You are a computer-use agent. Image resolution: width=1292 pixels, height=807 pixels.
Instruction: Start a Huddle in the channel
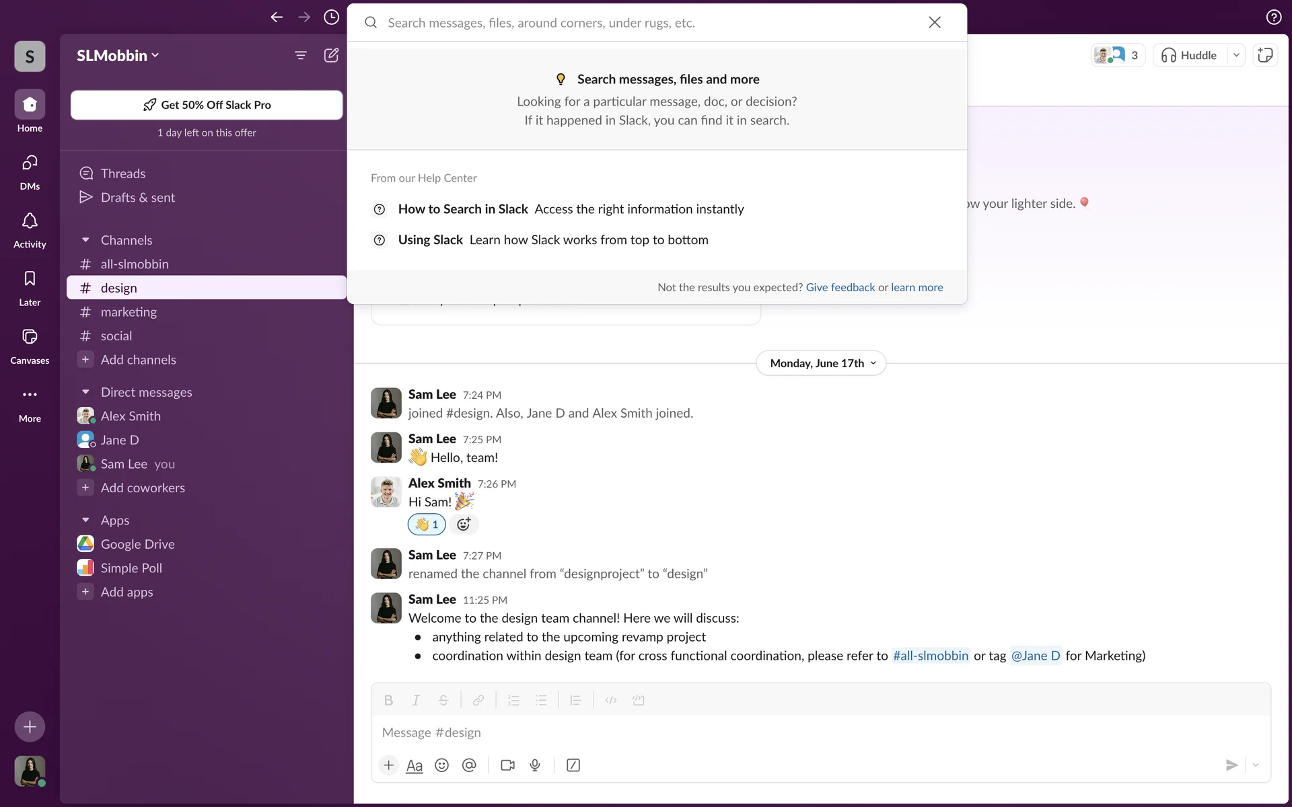click(1190, 55)
